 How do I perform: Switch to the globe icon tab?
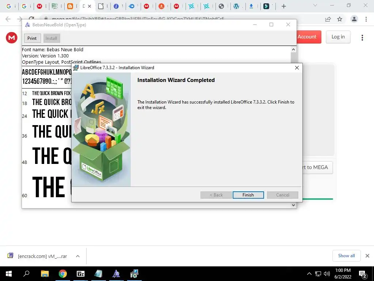(221, 6)
